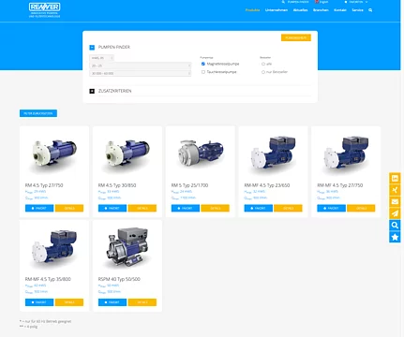The height and width of the screenshot is (337, 404).
Task: Open details for RM-MF 4.5 Typ 27/750
Action: tap(361, 208)
